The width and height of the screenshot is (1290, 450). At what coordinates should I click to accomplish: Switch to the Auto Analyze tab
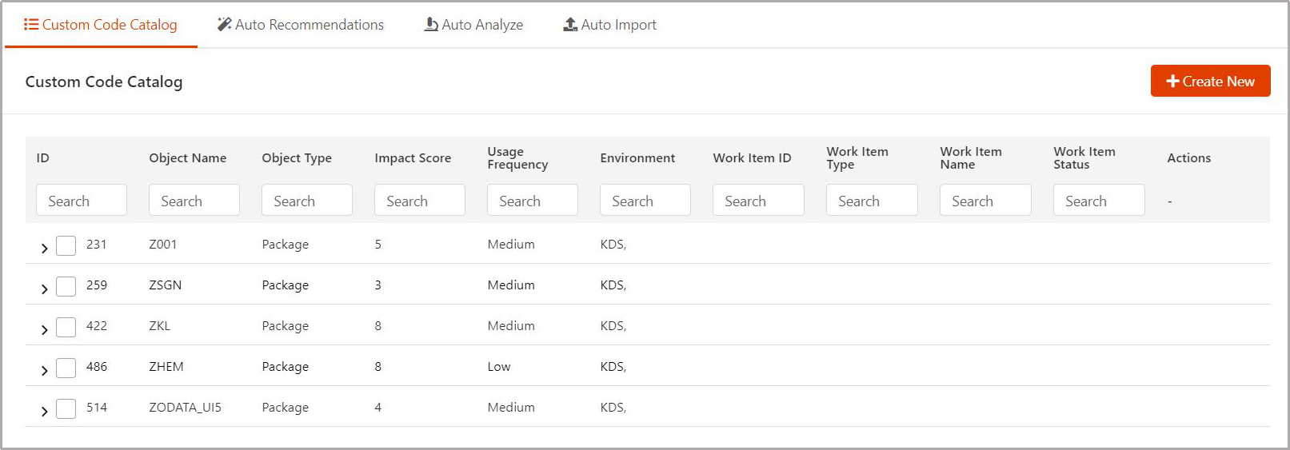[473, 25]
